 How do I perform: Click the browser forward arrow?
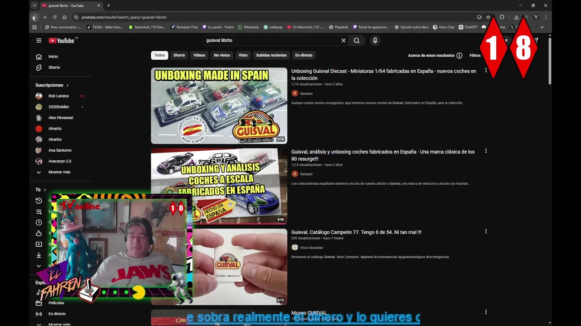pos(44,17)
